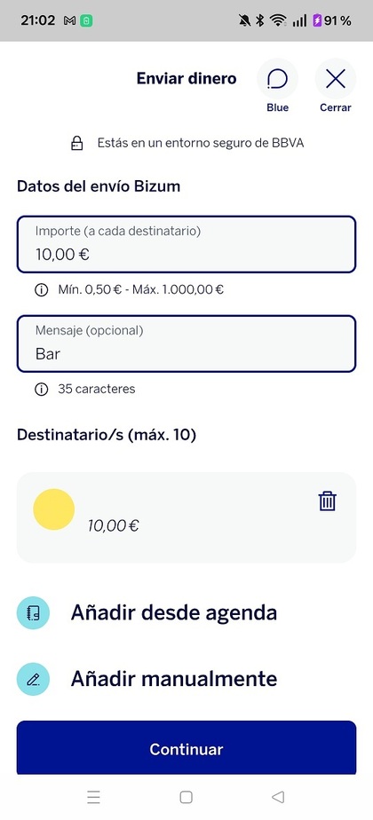Image resolution: width=373 pixels, height=820 pixels.
Task: Go to Android home screen button
Action: 186,797
